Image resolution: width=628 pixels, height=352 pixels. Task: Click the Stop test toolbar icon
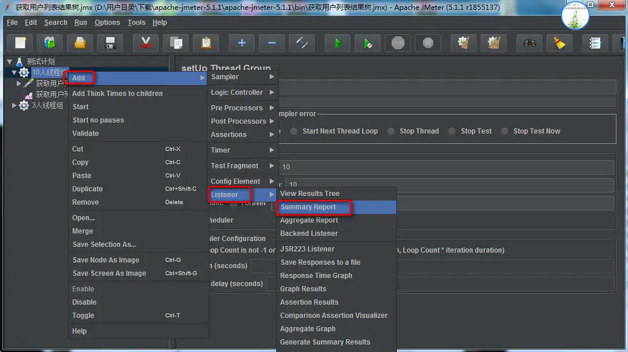[x=397, y=43]
